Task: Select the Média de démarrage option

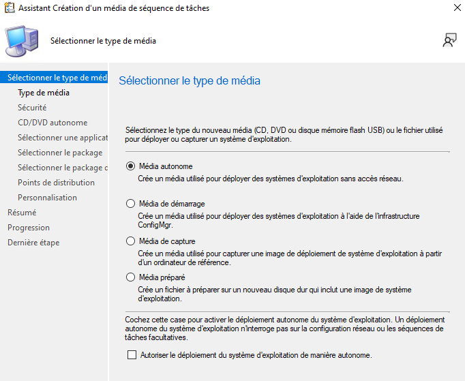Action: (x=131, y=203)
